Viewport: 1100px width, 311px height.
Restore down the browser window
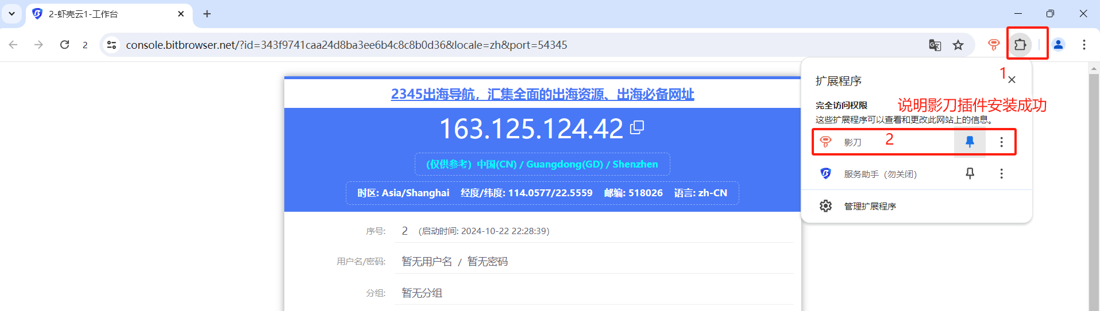[x=1050, y=14]
